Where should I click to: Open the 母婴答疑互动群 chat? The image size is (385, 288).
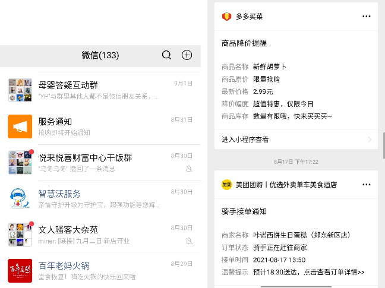pyautogui.click(x=100, y=90)
